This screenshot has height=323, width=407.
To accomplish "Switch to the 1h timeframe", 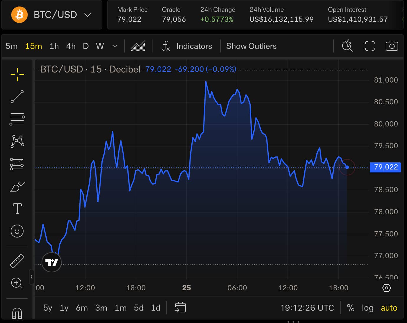I will click(54, 46).
